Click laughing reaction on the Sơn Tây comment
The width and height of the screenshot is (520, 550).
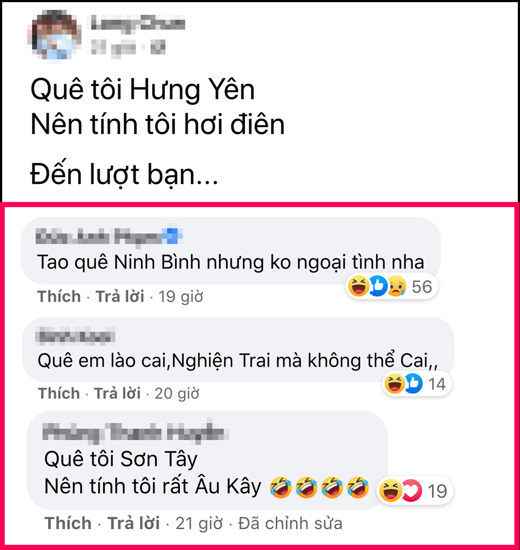(x=390, y=491)
